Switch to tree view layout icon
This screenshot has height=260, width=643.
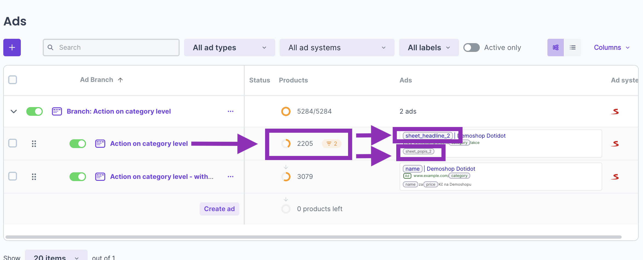click(x=555, y=48)
